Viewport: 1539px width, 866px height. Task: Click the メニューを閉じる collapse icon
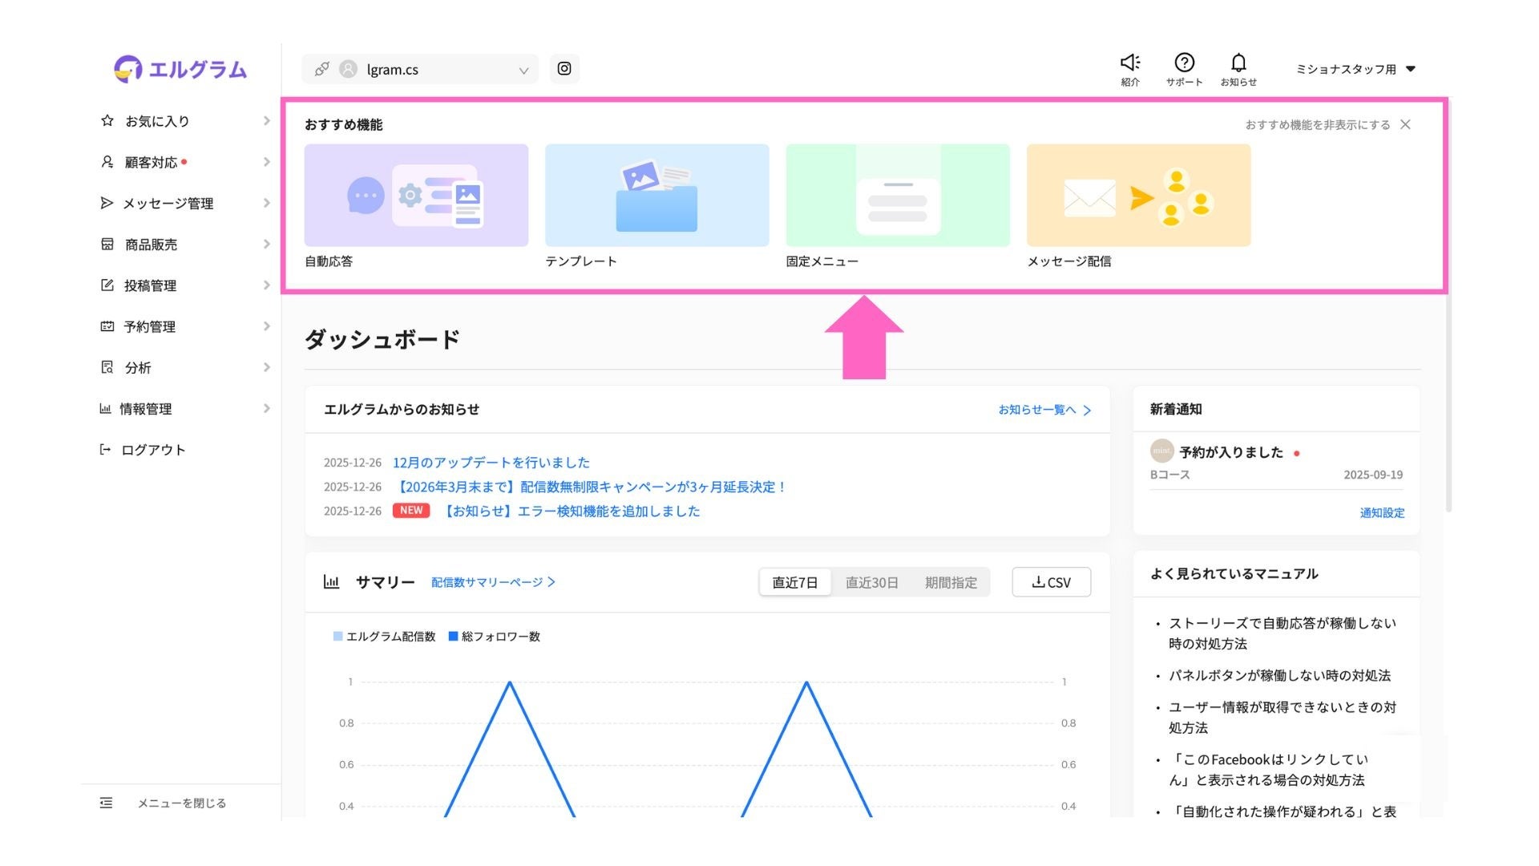(107, 803)
